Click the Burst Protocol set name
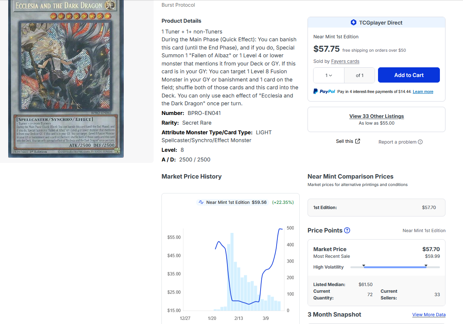 178,5
